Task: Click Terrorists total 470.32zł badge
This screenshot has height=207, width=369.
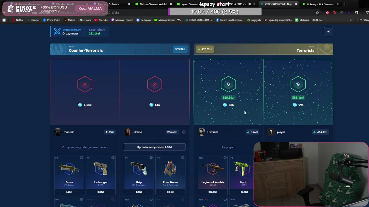Action: [x=205, y=49]
